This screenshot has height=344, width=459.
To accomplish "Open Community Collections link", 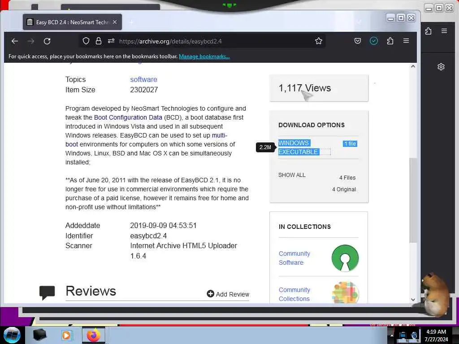I will tap(294, 294).
